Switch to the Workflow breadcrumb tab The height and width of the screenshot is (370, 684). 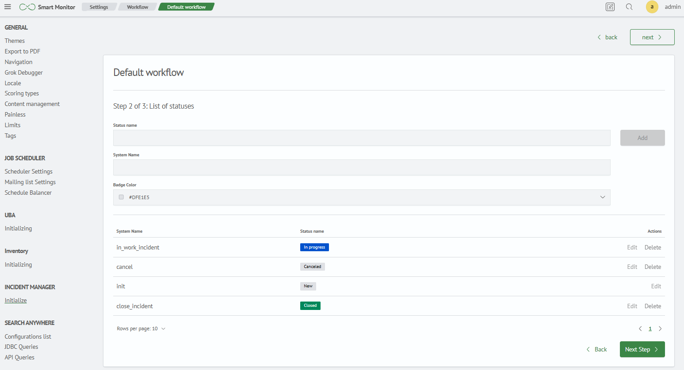[138, 7]
